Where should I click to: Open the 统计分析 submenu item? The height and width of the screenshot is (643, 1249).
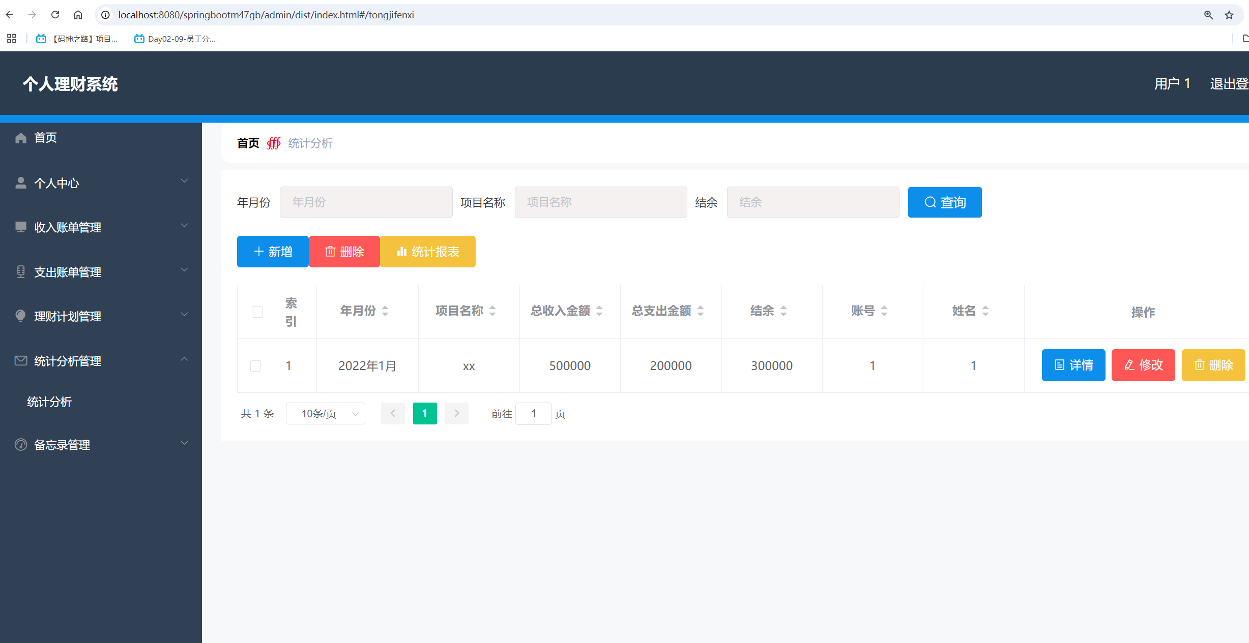click(x=49, y=402)
